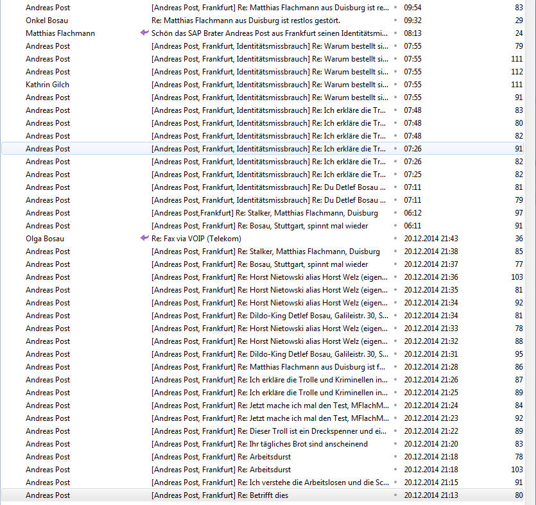Open Horst Nietowski message from 21:36
536x505 pixels.
click(x=270, y=277)
